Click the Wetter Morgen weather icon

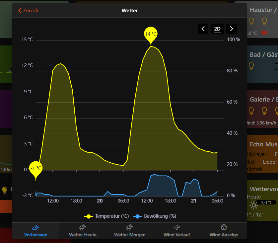click(130, 227)
